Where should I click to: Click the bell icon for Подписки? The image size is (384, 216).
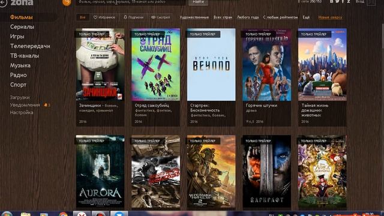125,17
